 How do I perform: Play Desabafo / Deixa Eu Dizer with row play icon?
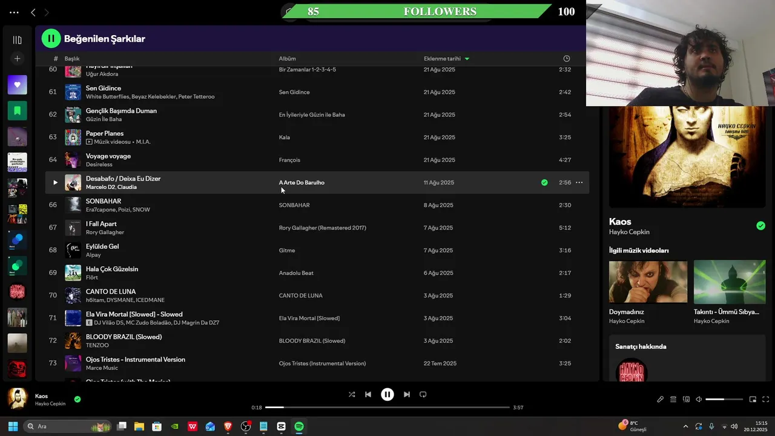pos(55,182)
